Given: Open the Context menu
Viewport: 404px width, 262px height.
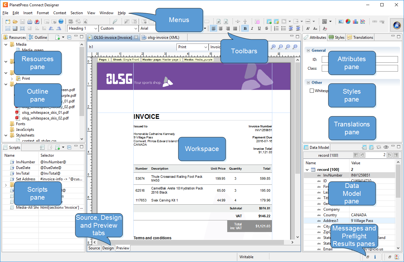Looking at the screenshot, I should pyautogui.click(x=60, y=13).
